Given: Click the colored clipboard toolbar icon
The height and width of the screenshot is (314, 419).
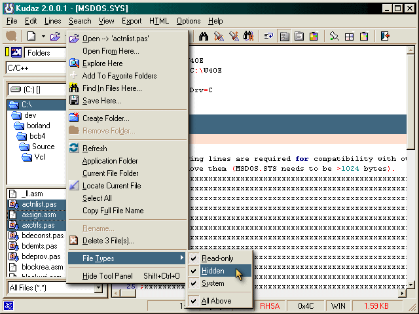Looking at the screenshot, I should 364,36.
